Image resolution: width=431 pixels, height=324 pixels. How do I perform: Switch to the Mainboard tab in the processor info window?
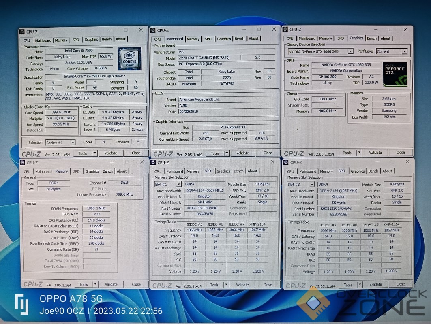tap(43, 40)
